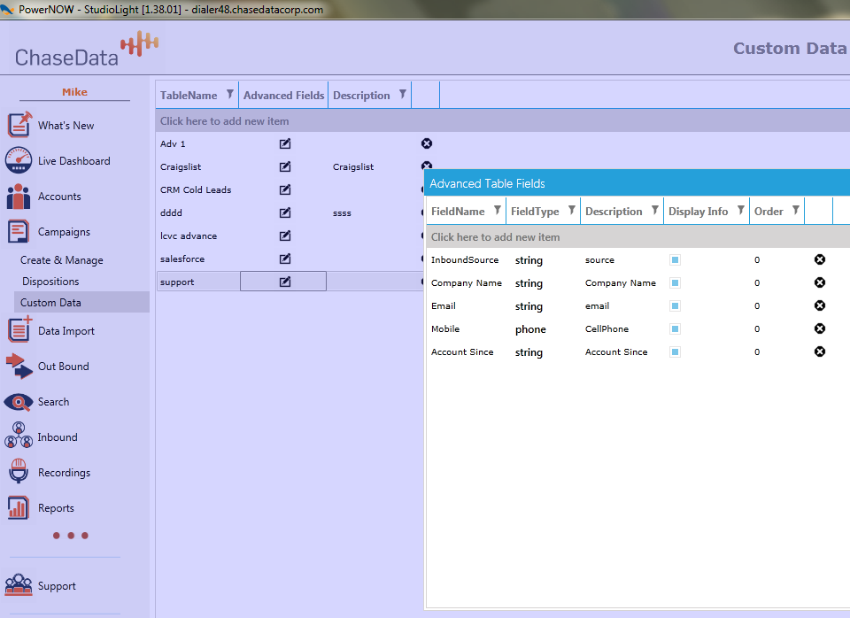850x618 pixels.
Task: Select Create & Manage under Campaigns
Action: [x=62, y=260]
